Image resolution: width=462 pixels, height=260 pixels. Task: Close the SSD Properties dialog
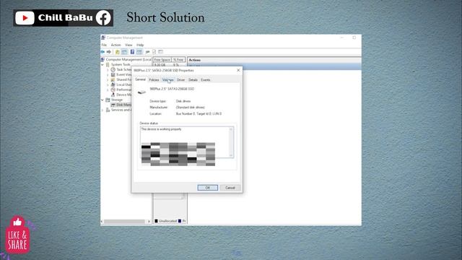coord(238,70)
